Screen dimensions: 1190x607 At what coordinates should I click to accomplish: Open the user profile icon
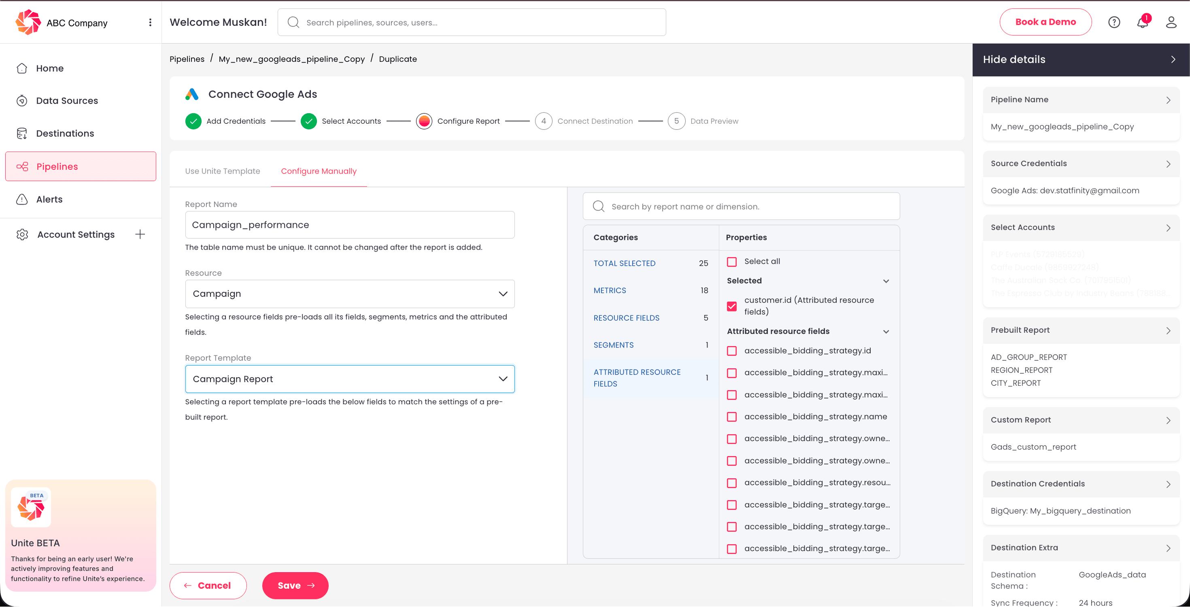point(1171,22)
